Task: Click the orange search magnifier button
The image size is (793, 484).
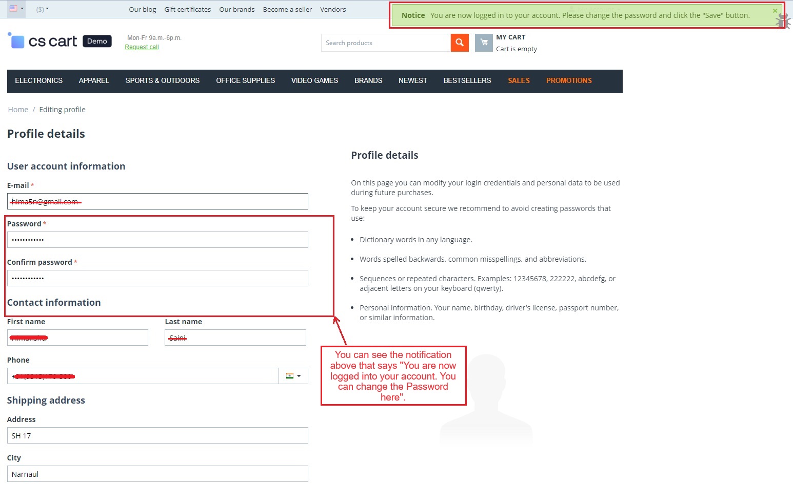Action: (460, 43)
